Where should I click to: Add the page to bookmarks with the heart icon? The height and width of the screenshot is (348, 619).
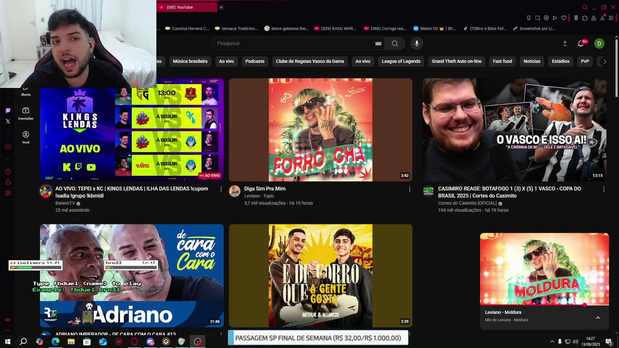tap(563, 18)
